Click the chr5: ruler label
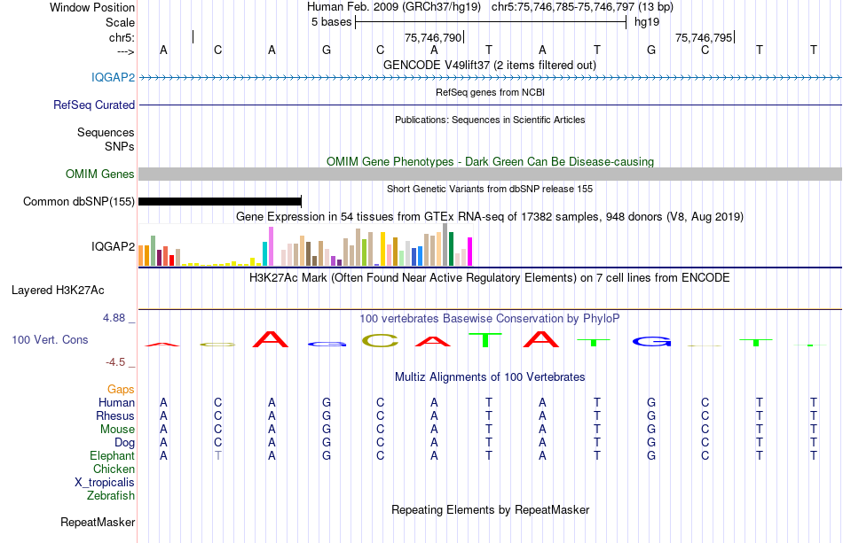 (122, 37)
